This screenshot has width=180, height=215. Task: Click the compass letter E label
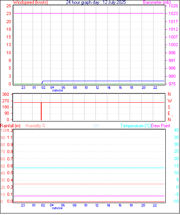point(169,113)
